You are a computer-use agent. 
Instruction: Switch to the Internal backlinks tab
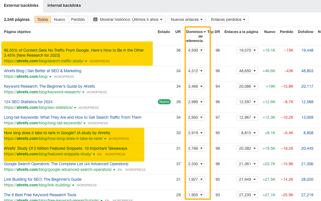coord(64,5)
